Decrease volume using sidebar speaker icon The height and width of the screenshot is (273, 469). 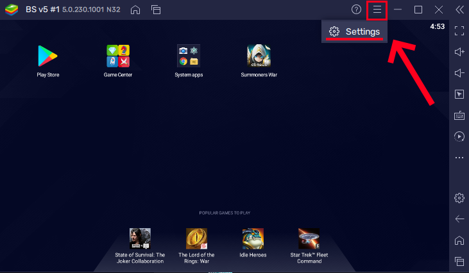click(x=459, y=73)
